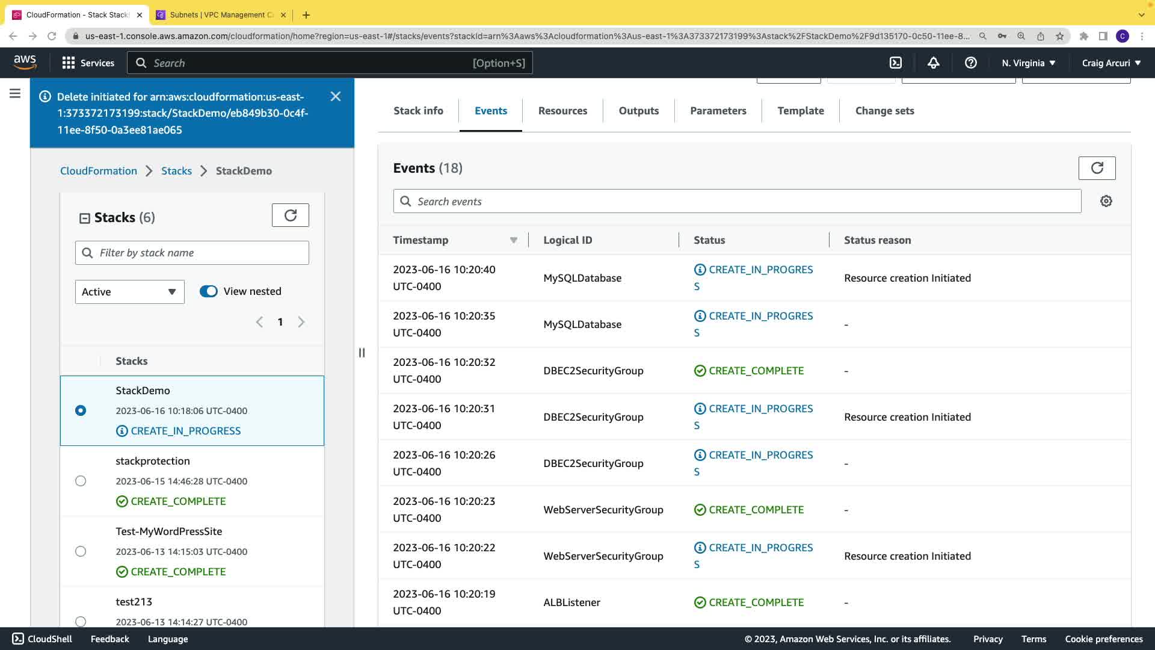Toggle the View nested switch
The height and width of the screenshot is (650, 1155).
209,291
